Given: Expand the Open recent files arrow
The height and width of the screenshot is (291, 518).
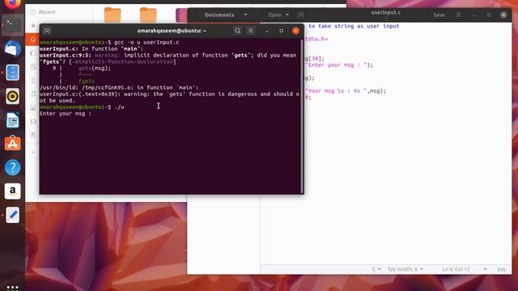Looking at the screenshot, I should (x=287, y=15).
